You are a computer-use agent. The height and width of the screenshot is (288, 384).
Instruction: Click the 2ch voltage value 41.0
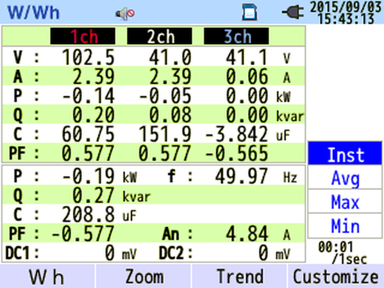pyautogui.click(x=170, y=57)
